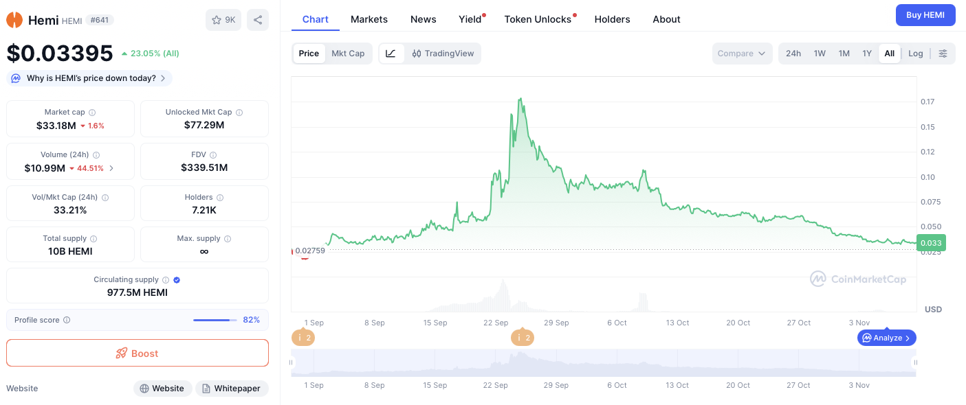Click info icon next to Holders
Image resolution: width=966 pixels, height=405 pixels.
pos(220,198)
